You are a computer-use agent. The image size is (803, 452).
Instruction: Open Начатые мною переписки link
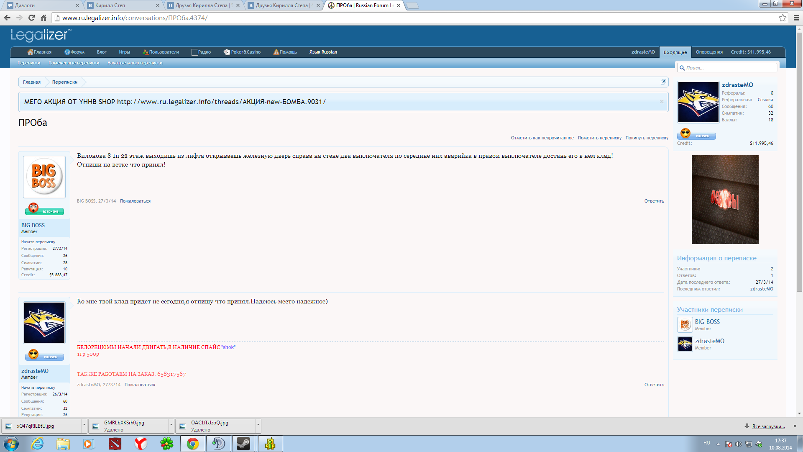(x=135, y=63)
